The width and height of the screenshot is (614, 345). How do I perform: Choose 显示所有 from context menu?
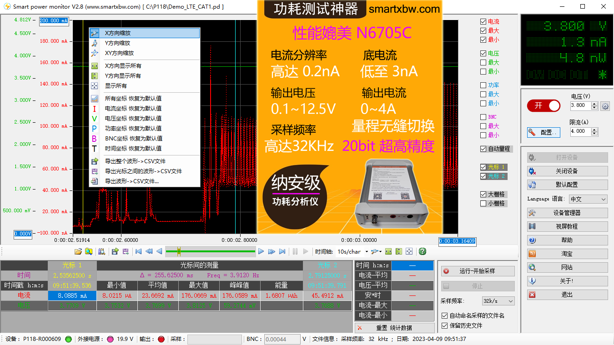click(x=144, y=86)
